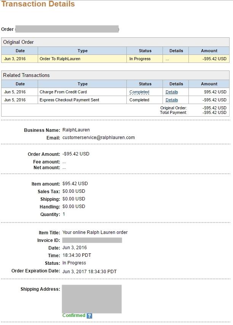Click Date column header in Original Order table
This screenshot has width=233, height=325.
[20, 51]
